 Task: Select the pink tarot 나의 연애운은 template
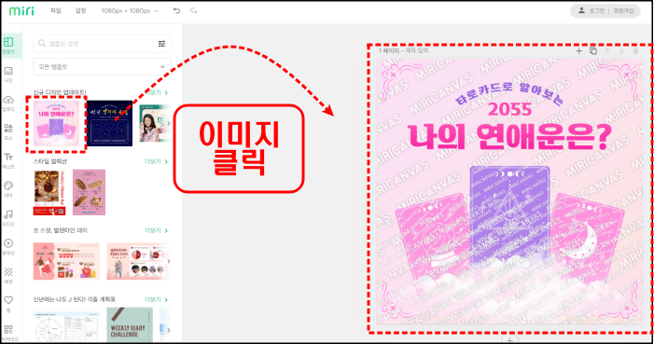coord(56,123)
